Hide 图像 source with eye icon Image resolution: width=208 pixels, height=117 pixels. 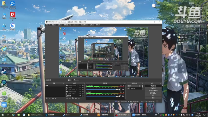[x=80, y=96]
